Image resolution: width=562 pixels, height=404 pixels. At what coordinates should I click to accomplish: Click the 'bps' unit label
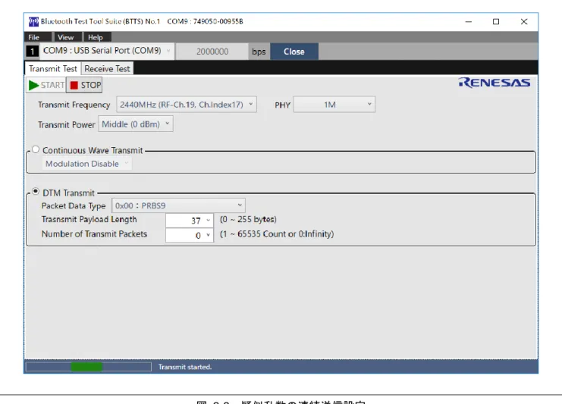point(259,52)
